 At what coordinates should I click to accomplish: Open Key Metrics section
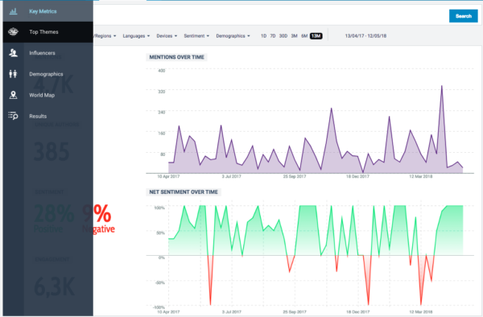pyautogui.click(x=48, y=11)
